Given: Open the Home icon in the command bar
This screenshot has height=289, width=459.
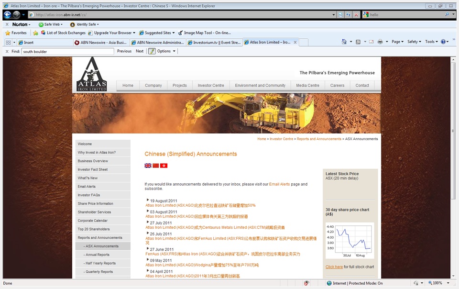Looking at the screenshot, I should 344,42.
